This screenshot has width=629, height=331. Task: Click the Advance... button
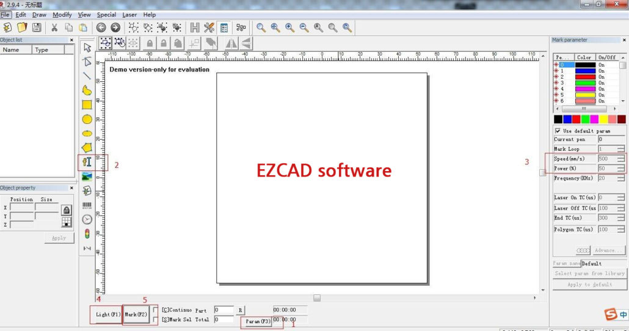coord(608,250)
